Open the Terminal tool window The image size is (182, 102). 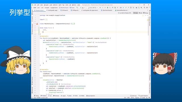point(56,96)
